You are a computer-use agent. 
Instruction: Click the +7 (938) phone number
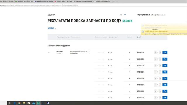point(143,15)
